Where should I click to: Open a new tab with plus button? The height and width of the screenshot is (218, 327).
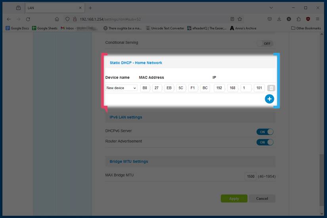click(90, 8)
